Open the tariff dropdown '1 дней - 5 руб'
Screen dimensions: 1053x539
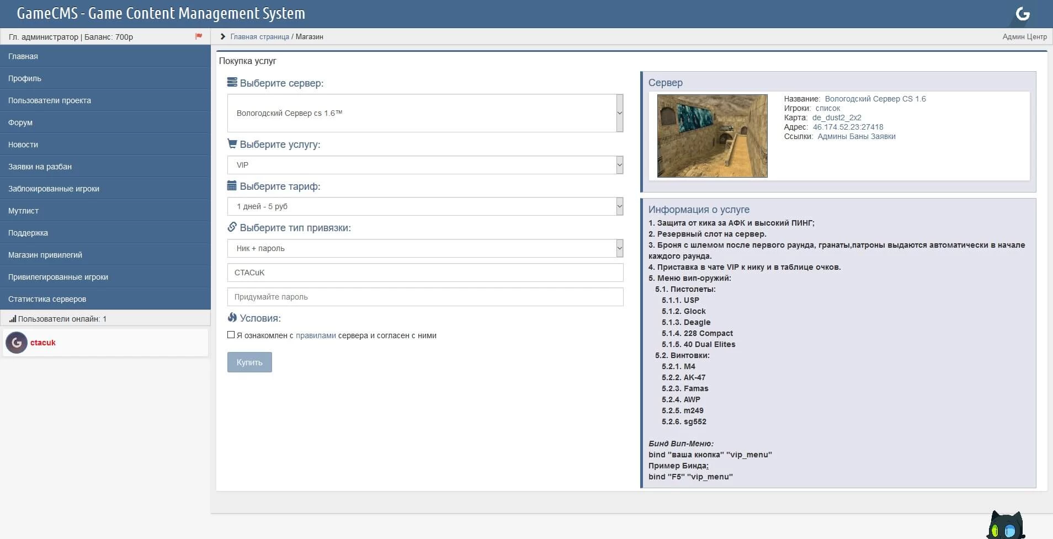[x=425, y=206]
